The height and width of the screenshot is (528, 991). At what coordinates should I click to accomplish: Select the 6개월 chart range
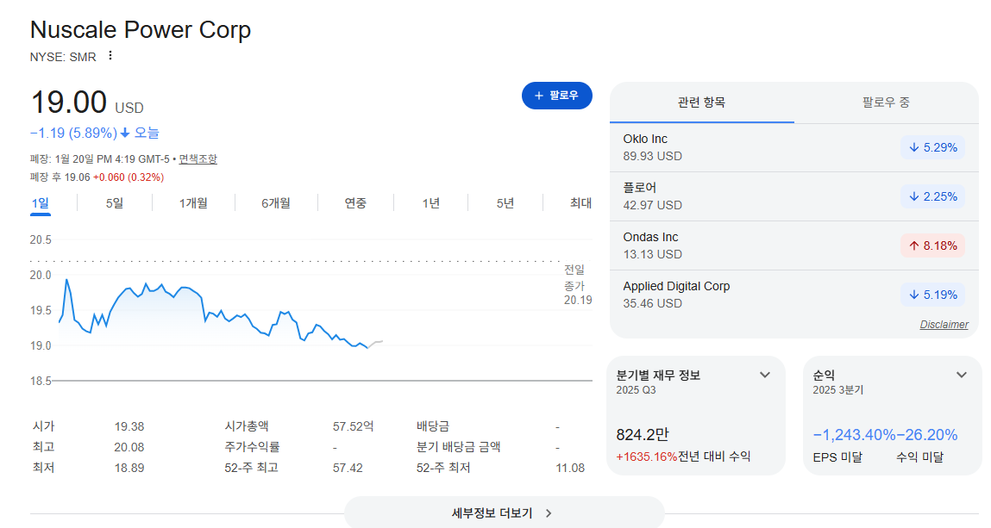275,203
